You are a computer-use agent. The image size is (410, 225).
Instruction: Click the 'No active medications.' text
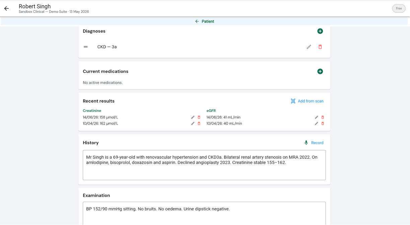[103, 83]
